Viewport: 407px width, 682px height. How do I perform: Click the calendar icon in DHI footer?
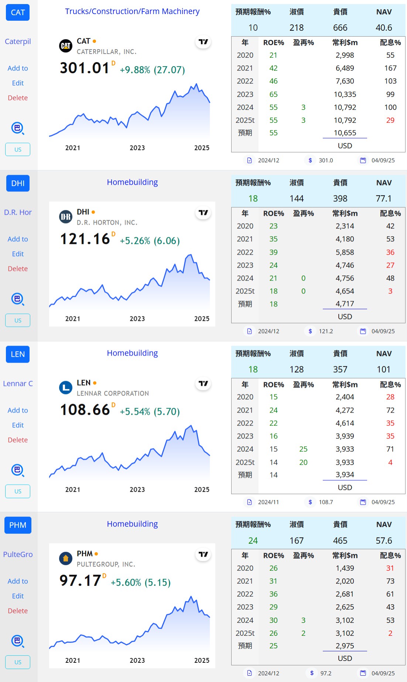(x=363, y=331)
